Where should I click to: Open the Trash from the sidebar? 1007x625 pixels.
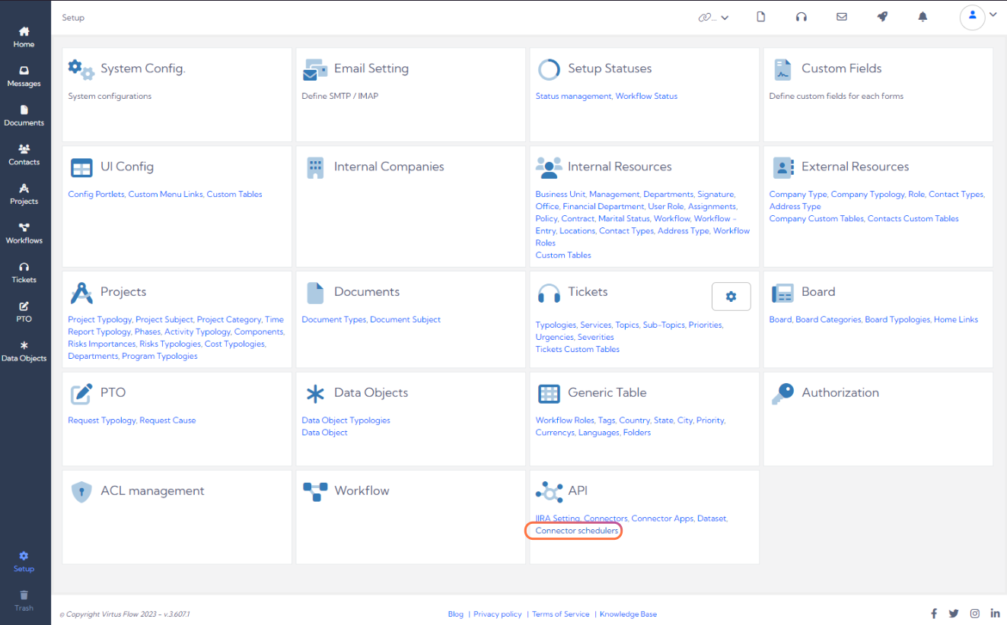[x=24, y=601]
